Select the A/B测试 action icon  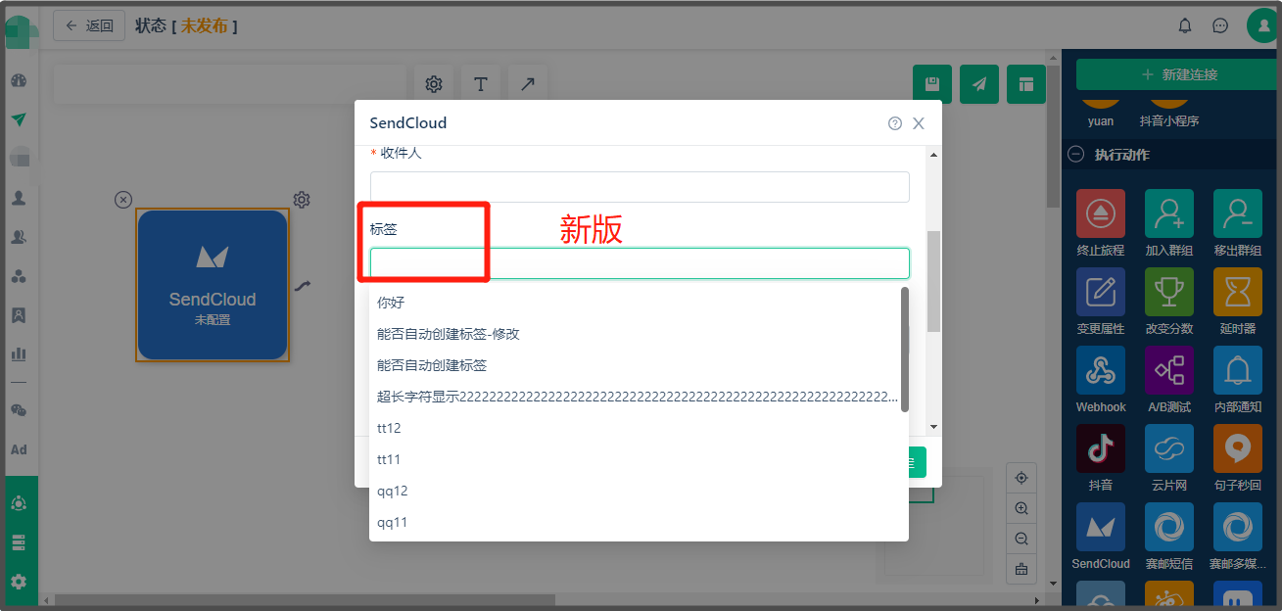point(1169,370)
